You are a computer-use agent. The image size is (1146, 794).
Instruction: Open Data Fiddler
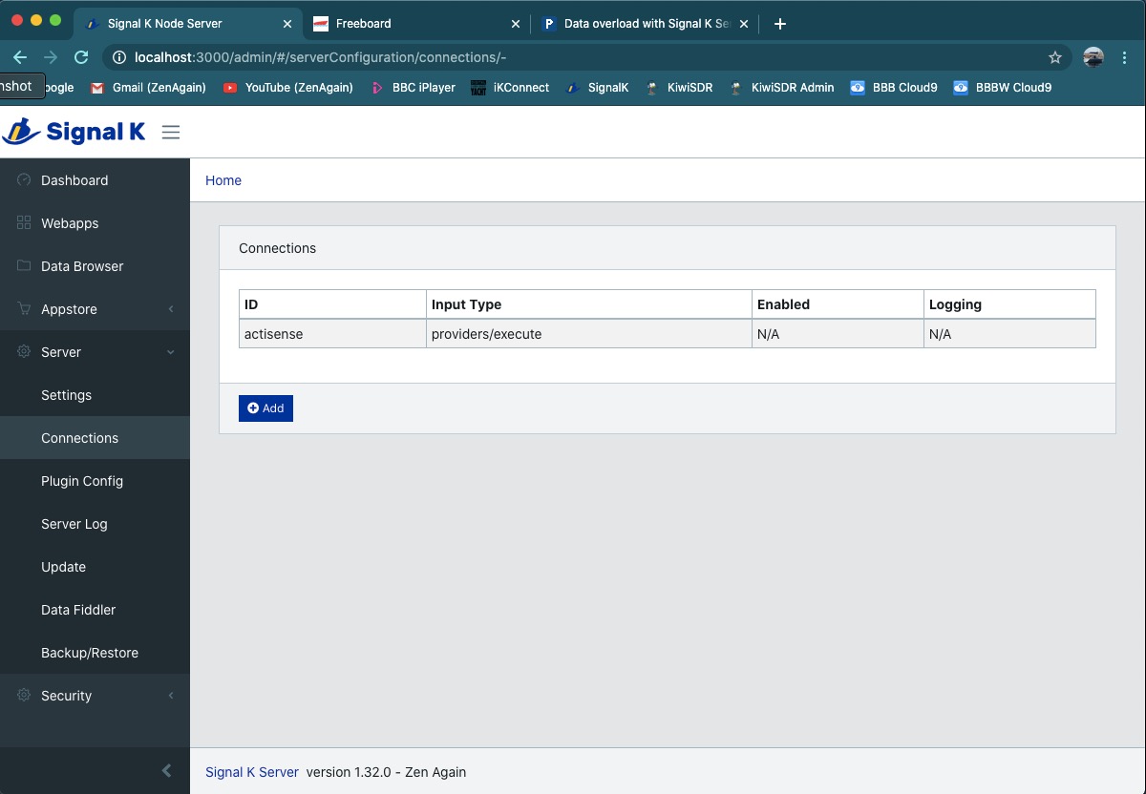tap(95, 610)
